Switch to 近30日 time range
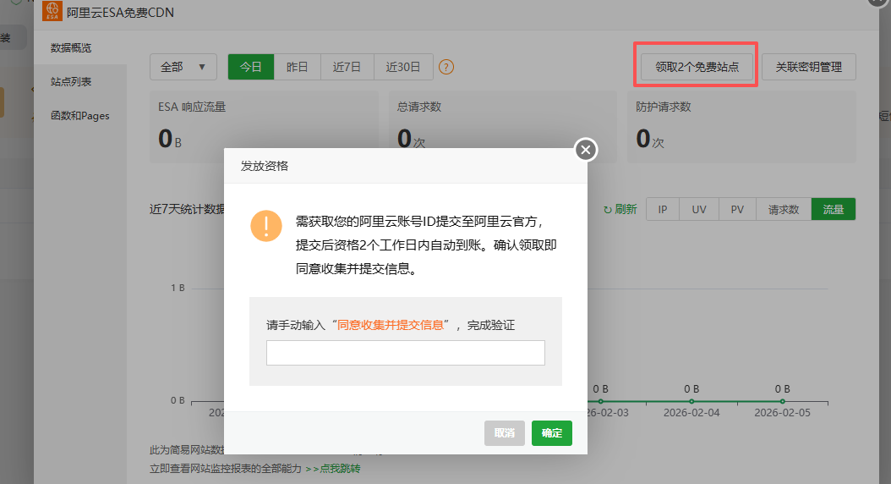Viewport: 891px width, 484px height. [403, 67]
